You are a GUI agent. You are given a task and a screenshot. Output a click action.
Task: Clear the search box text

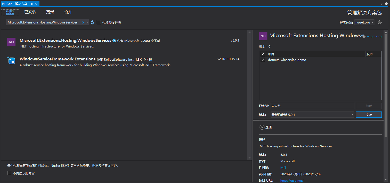coord(83,22)
